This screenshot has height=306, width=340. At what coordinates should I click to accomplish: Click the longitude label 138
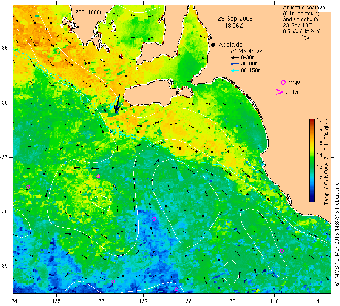(187, 301)
